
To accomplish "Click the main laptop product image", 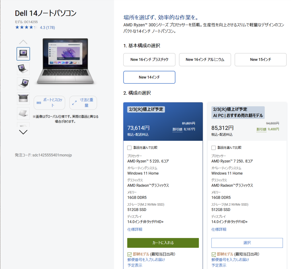I will 65,61.
